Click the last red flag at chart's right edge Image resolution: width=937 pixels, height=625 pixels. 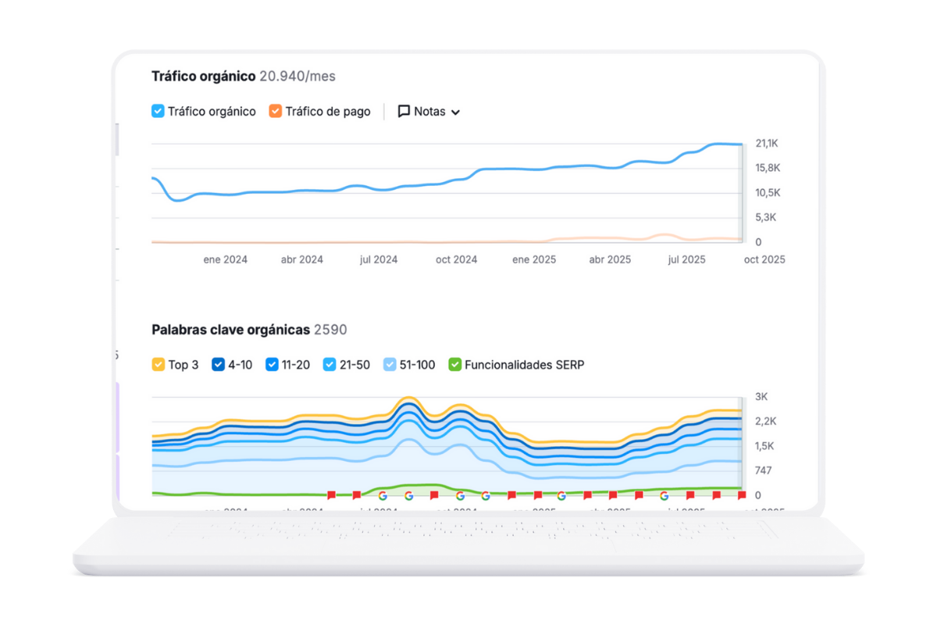[x=741, y=495]
